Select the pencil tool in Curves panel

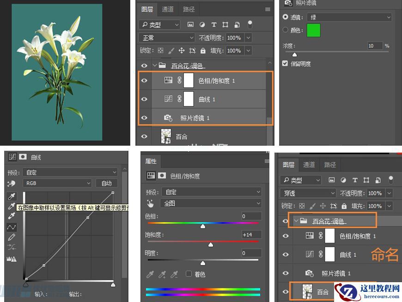(12, 237)
